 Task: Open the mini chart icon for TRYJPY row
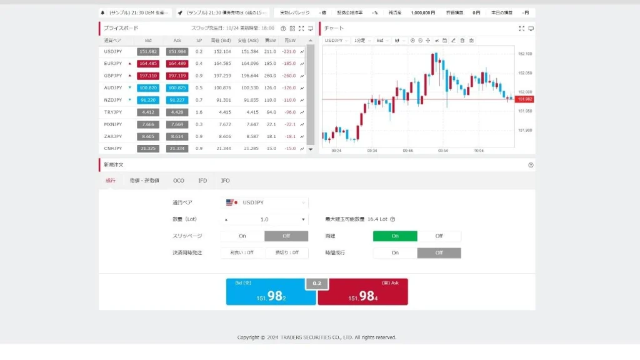[302, 112]
